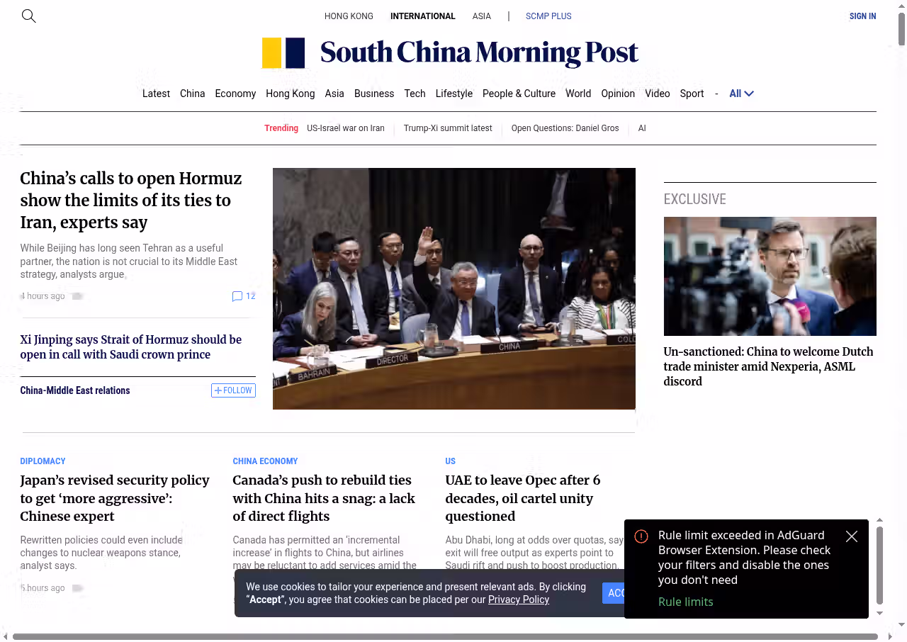Follow the China-Middle East relations topic
Image resolution: width=907 pixels, height=642 pixels.
(x=233, y=390)
